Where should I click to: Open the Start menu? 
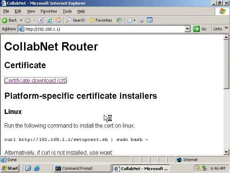(10, 168)
